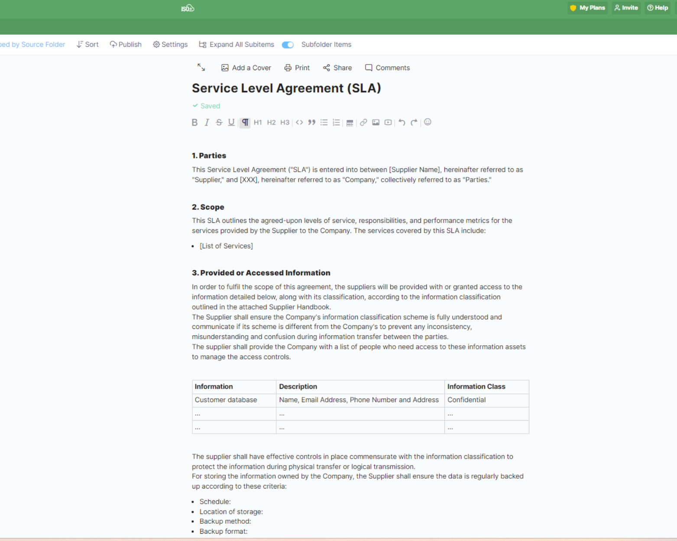Viewport: 677px width, 541px height.
Task: Toggle the Subfolder Items switch
Action: [288, 45]
